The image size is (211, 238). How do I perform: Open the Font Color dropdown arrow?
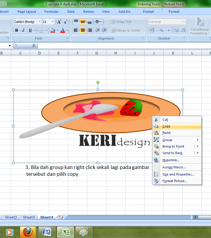tap(67, 30)
